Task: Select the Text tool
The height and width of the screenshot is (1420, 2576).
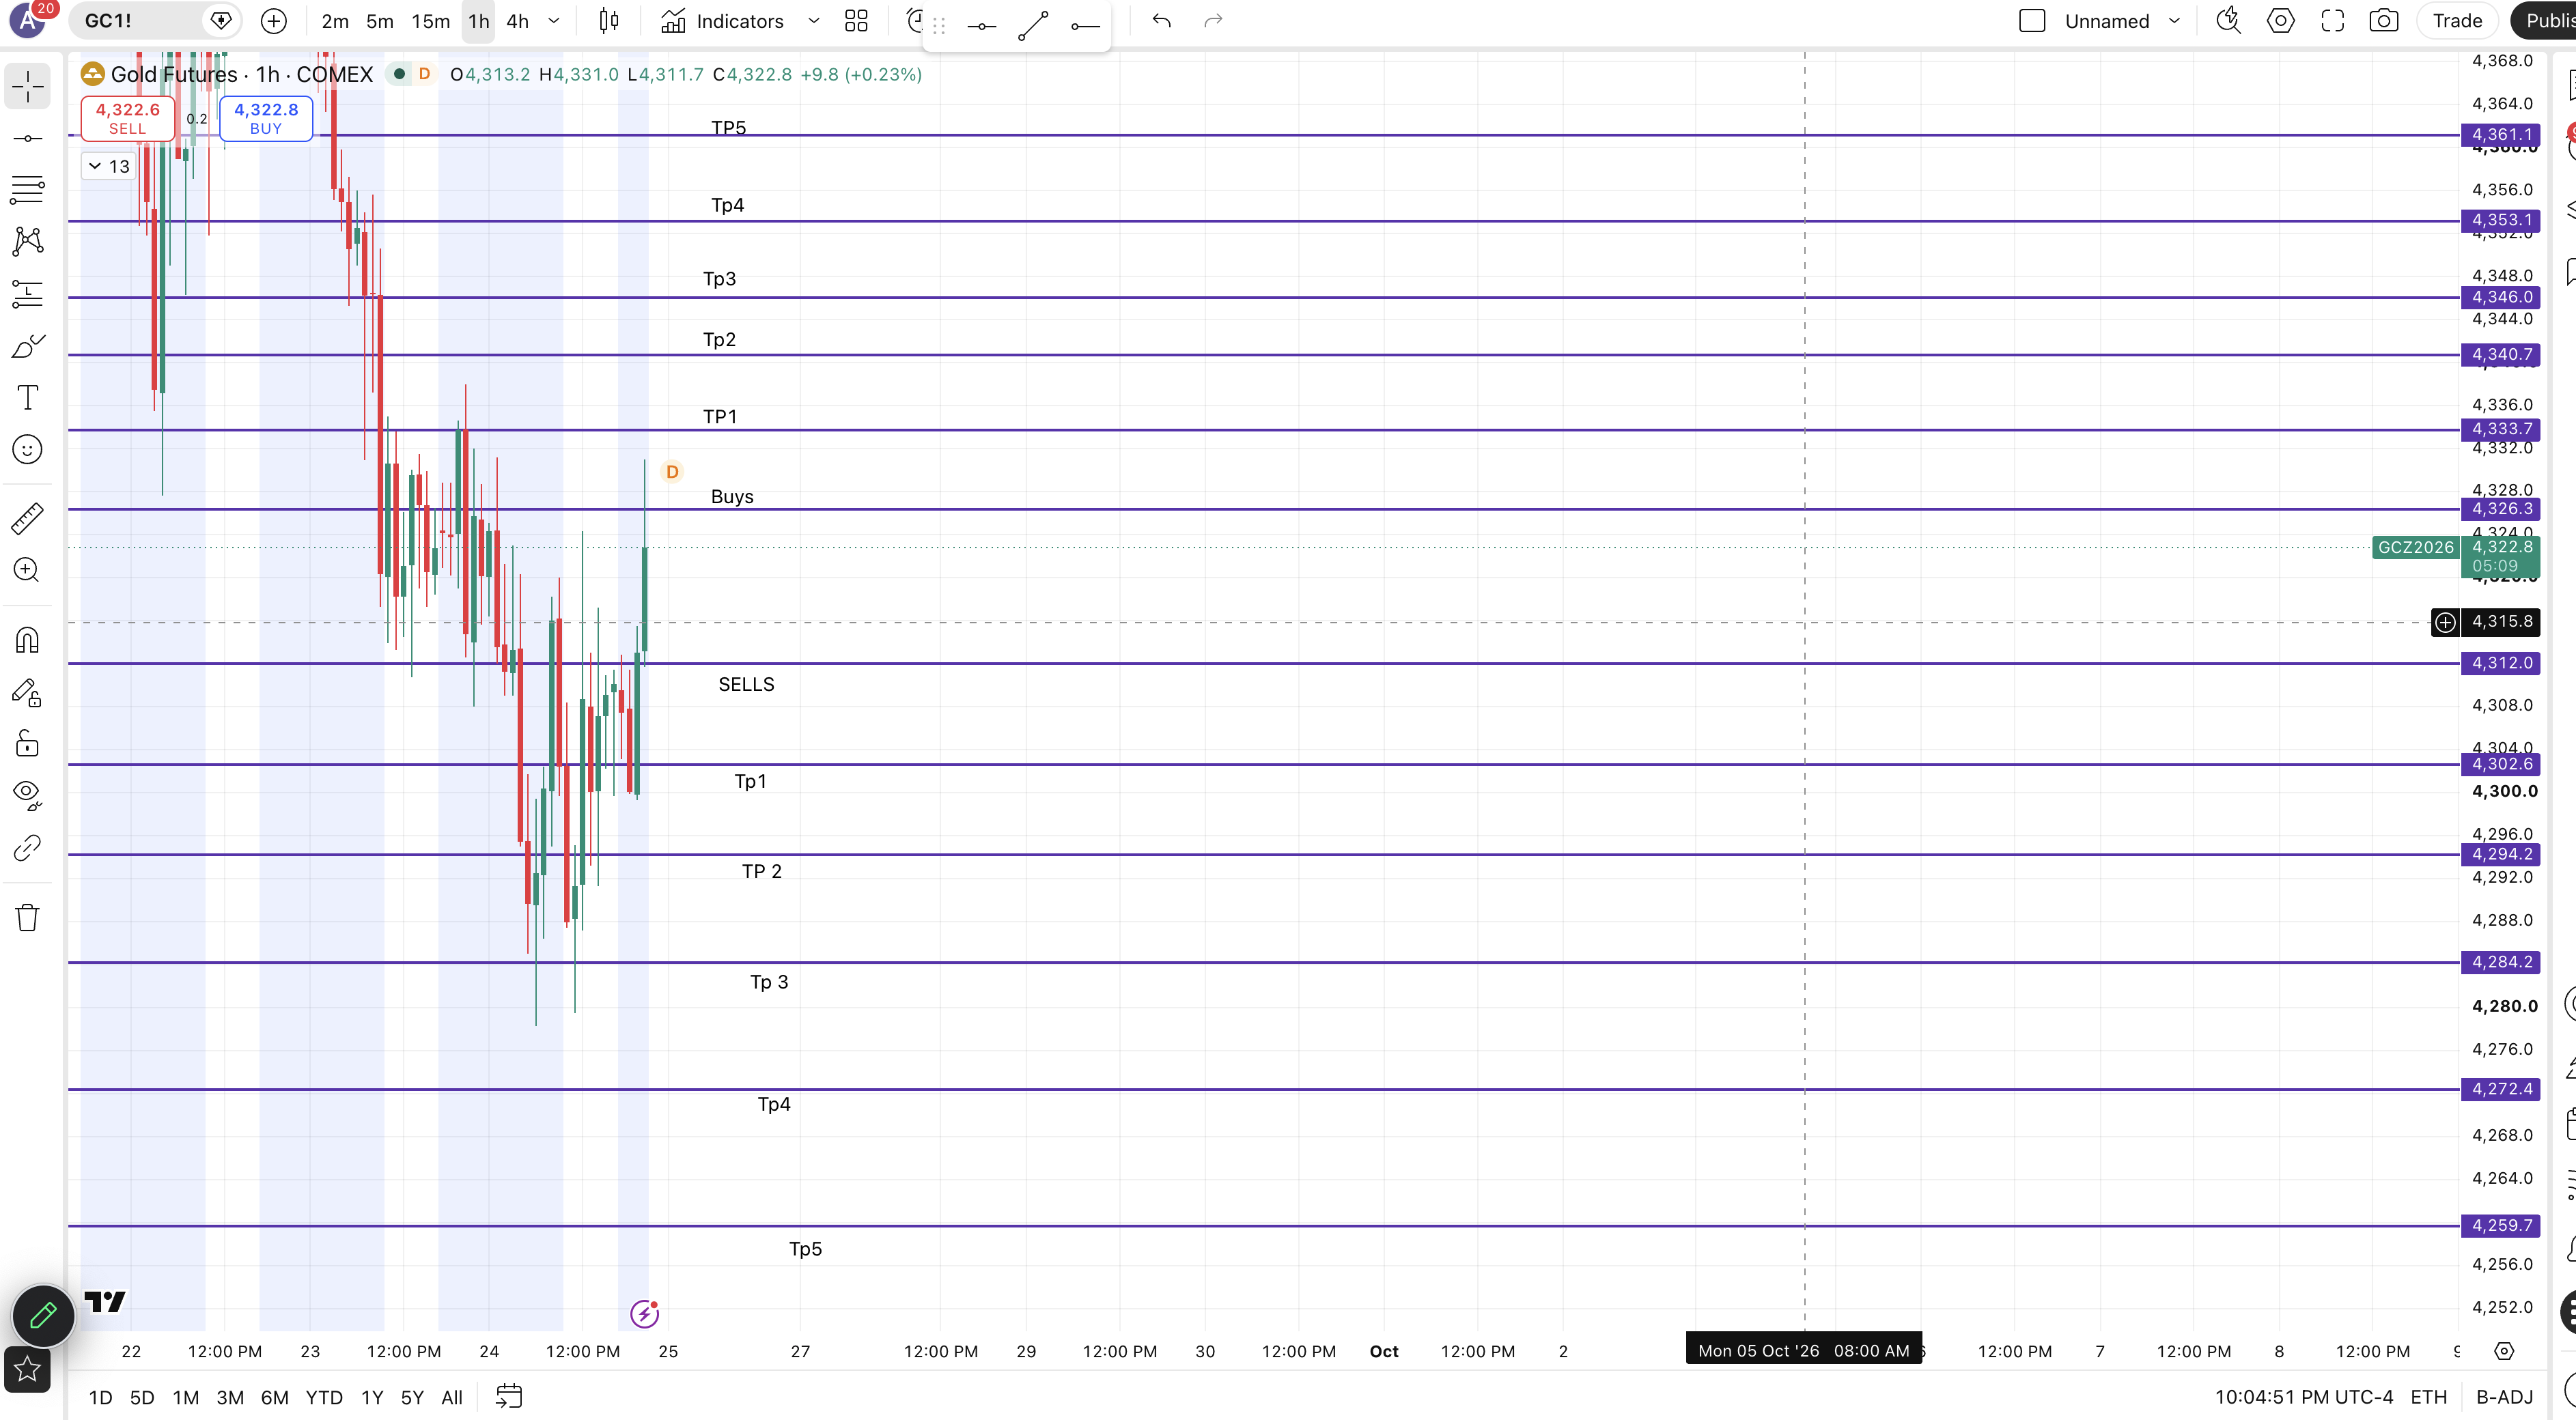Action: [x=28, y=397]
